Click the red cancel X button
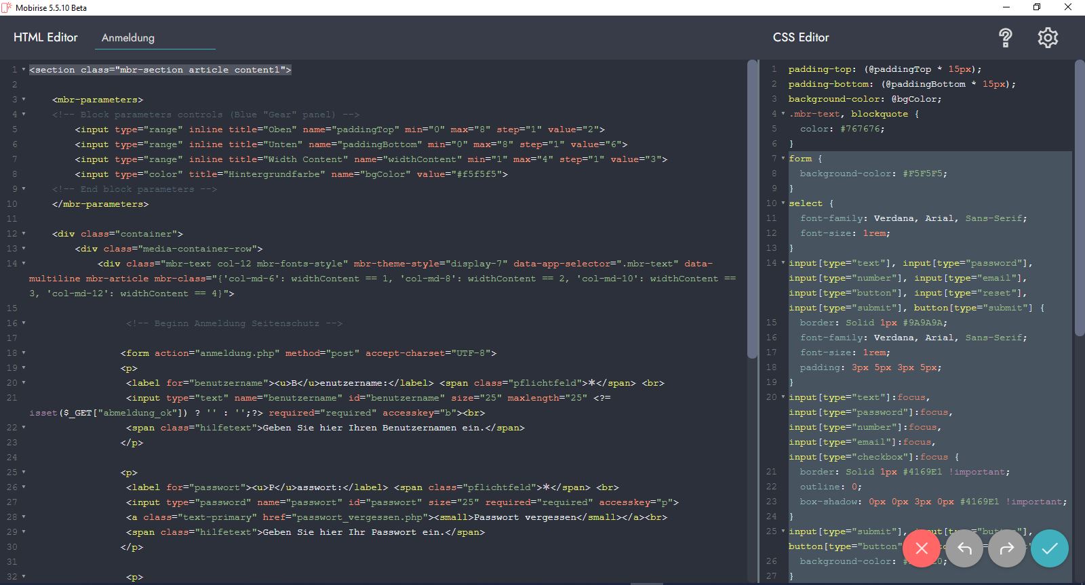Screen dimensions: 1085x585 click(x=921, y=548)
